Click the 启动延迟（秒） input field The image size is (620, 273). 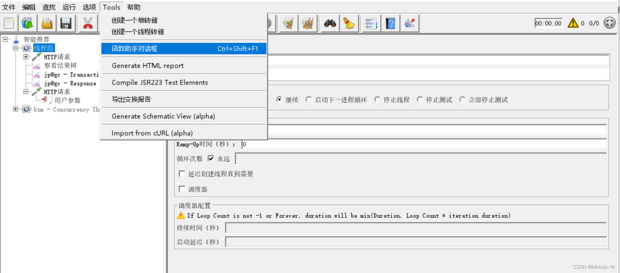pos(416,242)
